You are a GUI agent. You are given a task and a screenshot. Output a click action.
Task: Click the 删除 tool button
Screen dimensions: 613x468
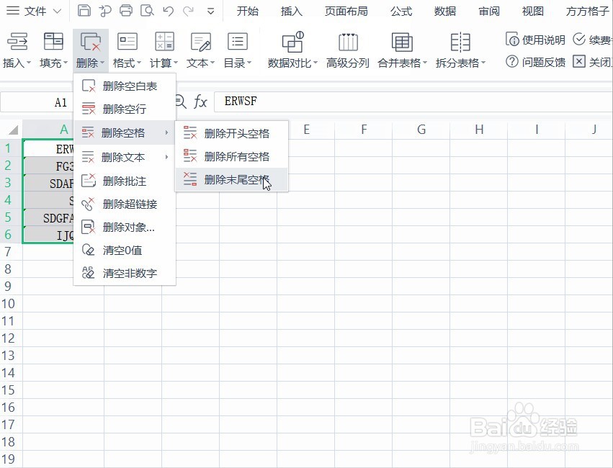pyautogui.click(x=90, y=50)
